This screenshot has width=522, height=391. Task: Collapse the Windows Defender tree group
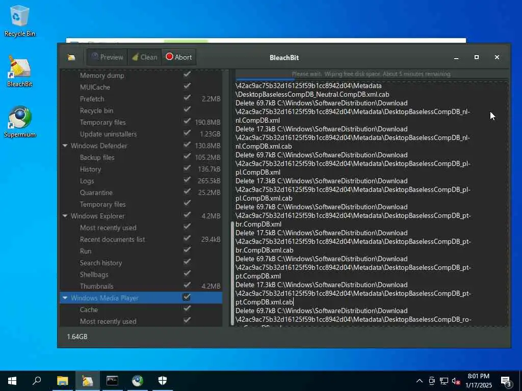point(65,146)
